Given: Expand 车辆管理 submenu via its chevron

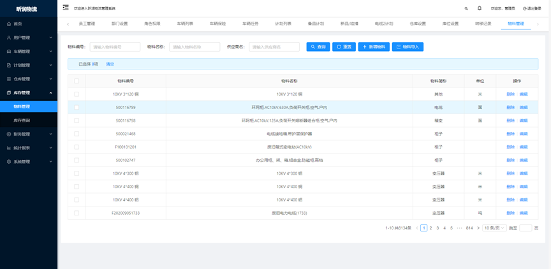Looking at the screenshot, I should (x=51, y=51).
